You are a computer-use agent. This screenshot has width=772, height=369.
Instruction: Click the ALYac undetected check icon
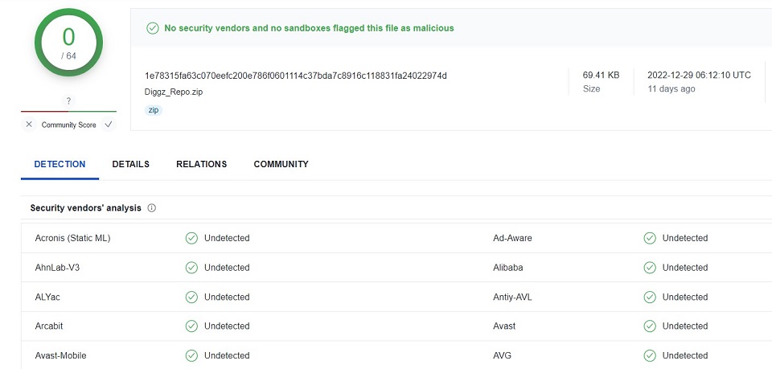tap(191, 297)
